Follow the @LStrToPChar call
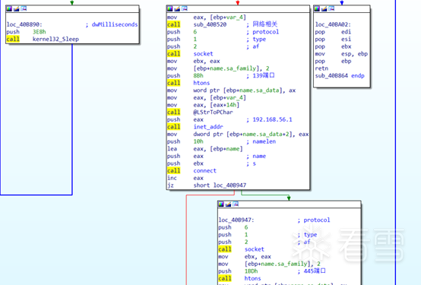 pos(213,112)
